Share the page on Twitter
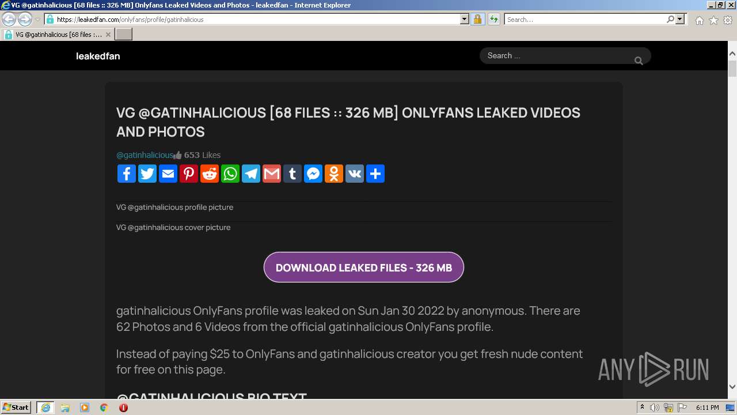The width and height of the screenshot is (737, 415). coord(147,173)
